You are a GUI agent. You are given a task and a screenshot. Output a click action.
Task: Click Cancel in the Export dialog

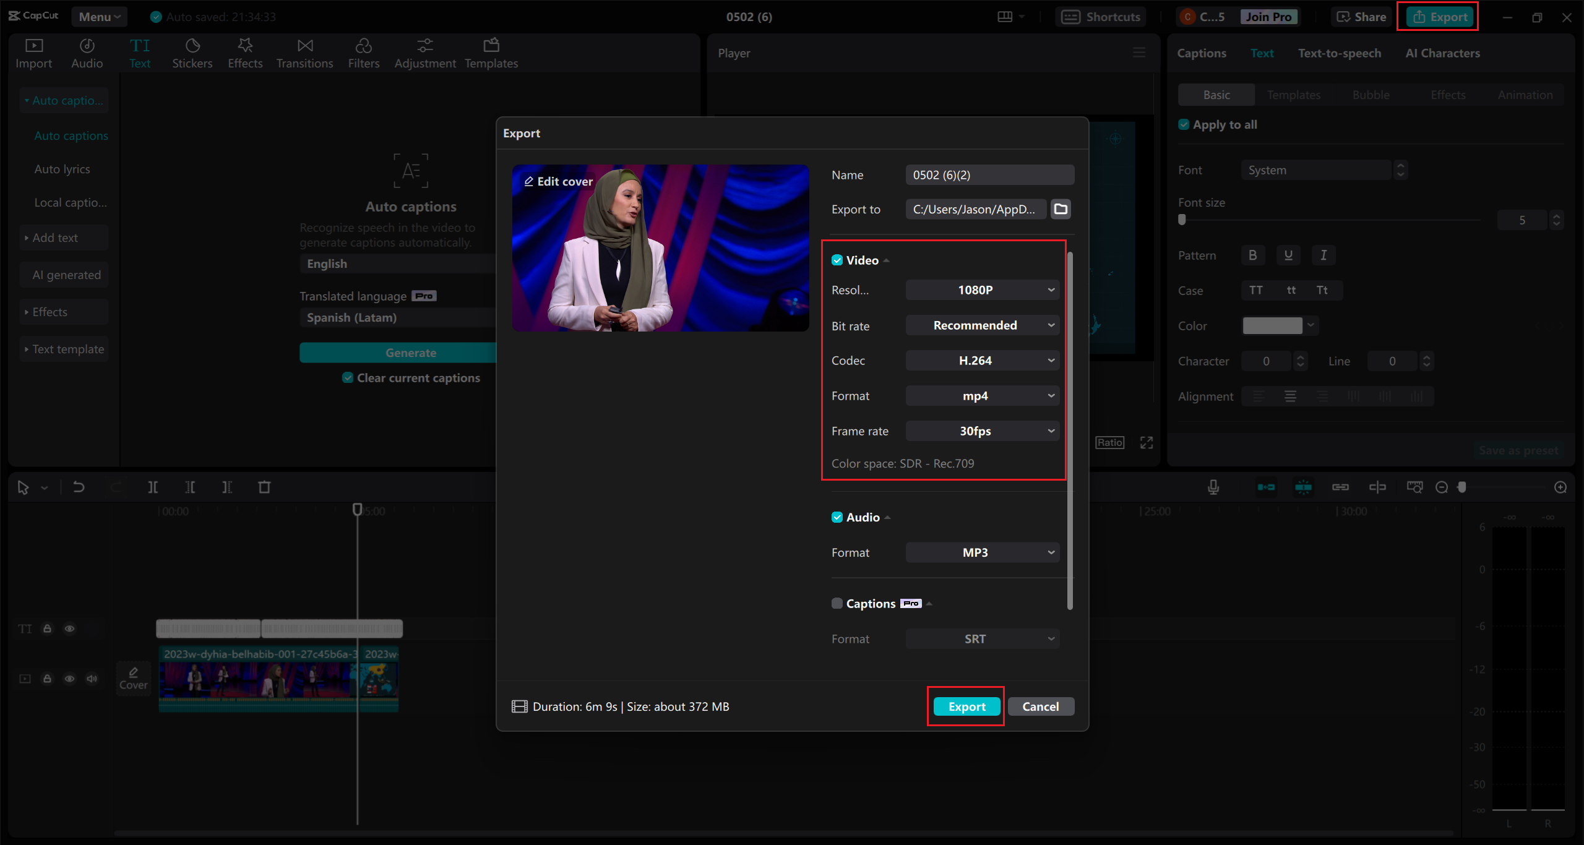pyautogui.click(x=1040, y=706)
